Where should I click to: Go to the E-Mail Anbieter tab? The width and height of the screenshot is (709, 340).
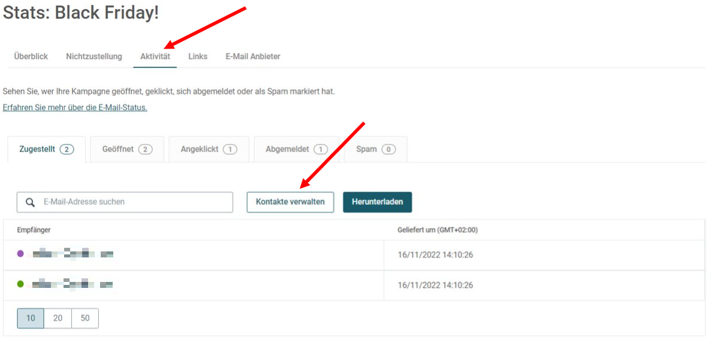coord(253,56)
